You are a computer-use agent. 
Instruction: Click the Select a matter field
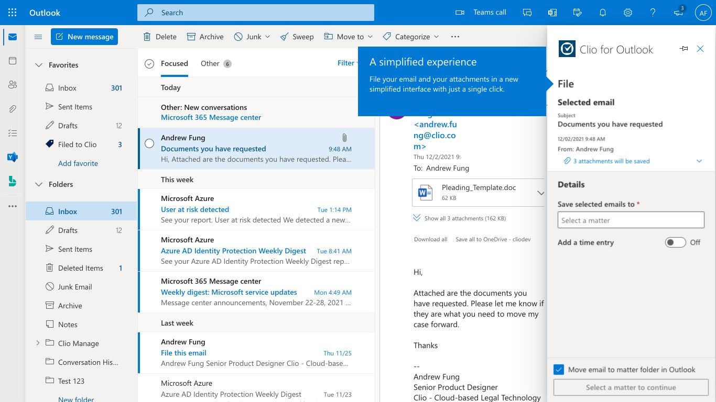631,220
